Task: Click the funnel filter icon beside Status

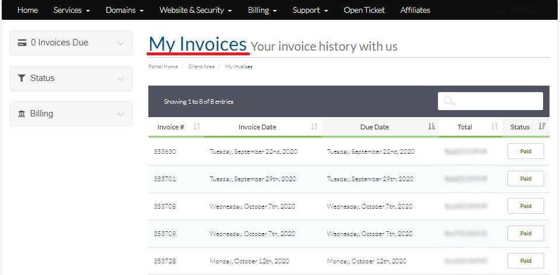Action: (x=22, y=78)
